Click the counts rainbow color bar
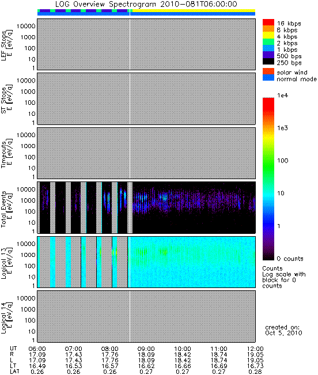The width and height of the screenshot is (318, 375). (x=268, y=179)
